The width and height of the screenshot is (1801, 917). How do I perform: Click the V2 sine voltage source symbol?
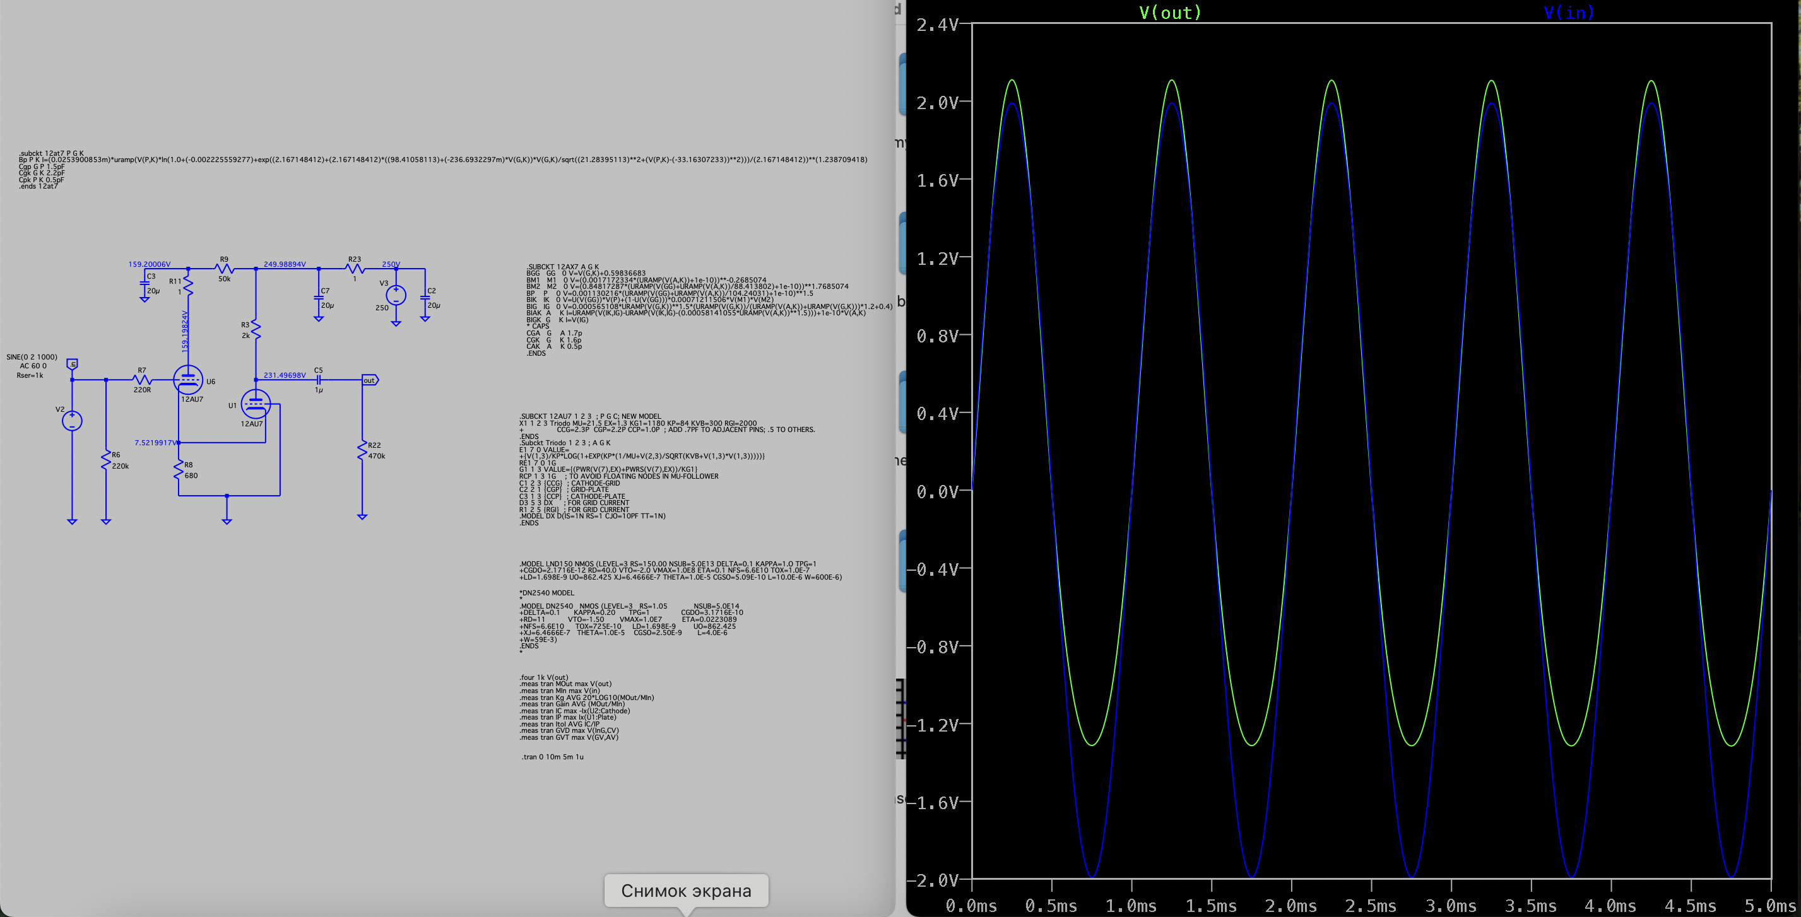tap(72, 421)
